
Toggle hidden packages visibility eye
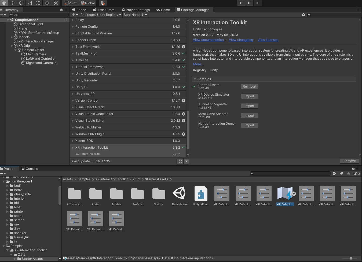coord(357,174)
